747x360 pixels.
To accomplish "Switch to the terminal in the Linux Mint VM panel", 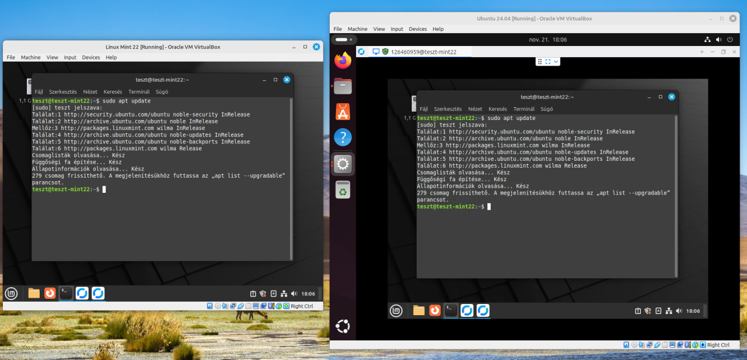I will pyautogui.click(x=66, y=293).
